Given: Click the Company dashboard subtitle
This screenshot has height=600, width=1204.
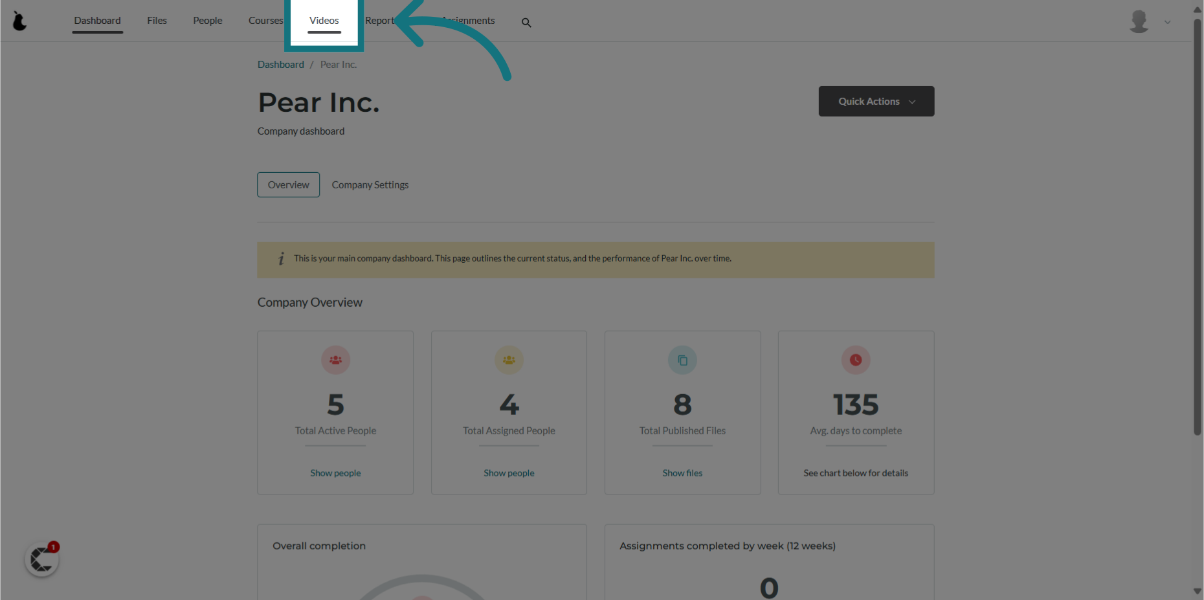Looking at the screenshot, I should [x=301, y=131].
